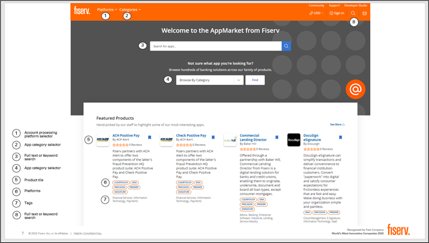Open the ACH Positive Pay product title
This screenshot has height=243, width=429.
[126, 135]
